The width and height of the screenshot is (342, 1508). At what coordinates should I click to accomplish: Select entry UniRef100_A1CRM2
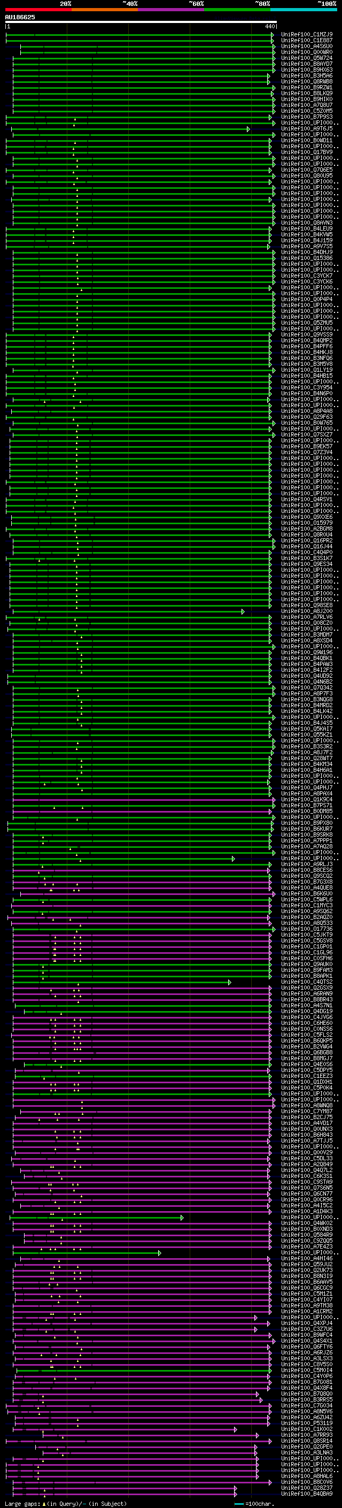coord(307,1311)
